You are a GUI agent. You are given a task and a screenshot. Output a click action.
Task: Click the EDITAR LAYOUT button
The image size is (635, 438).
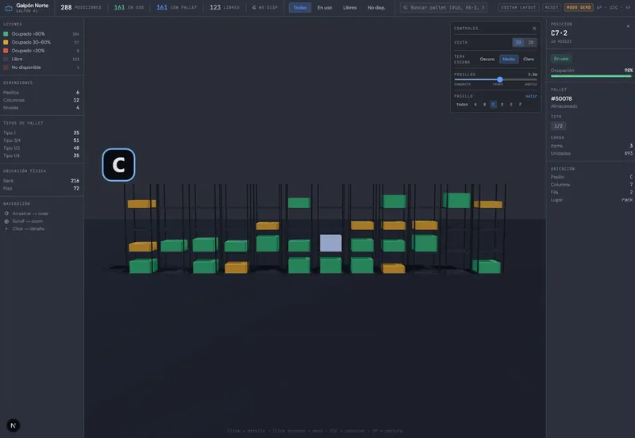pyautogui.click(x=518, y=7)
